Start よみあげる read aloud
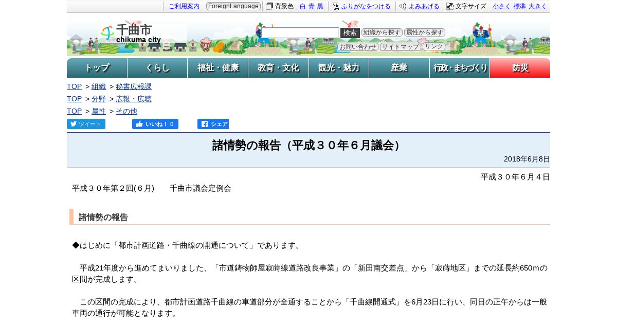Image resolution: width=617 pixels, height=324 pixels. coord(424,6)
